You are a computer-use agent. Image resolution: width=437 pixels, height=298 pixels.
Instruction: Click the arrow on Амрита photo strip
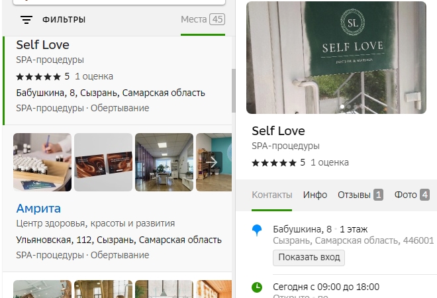pyautogui.click(x=213, y=162)
